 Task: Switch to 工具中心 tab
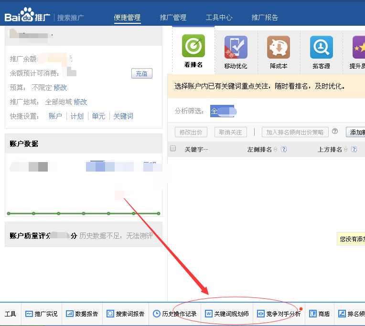pyautogui.click(x=219, y=18)
